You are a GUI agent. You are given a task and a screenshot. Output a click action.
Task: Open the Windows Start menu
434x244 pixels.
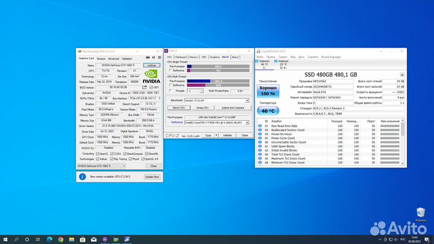(5, 239)
